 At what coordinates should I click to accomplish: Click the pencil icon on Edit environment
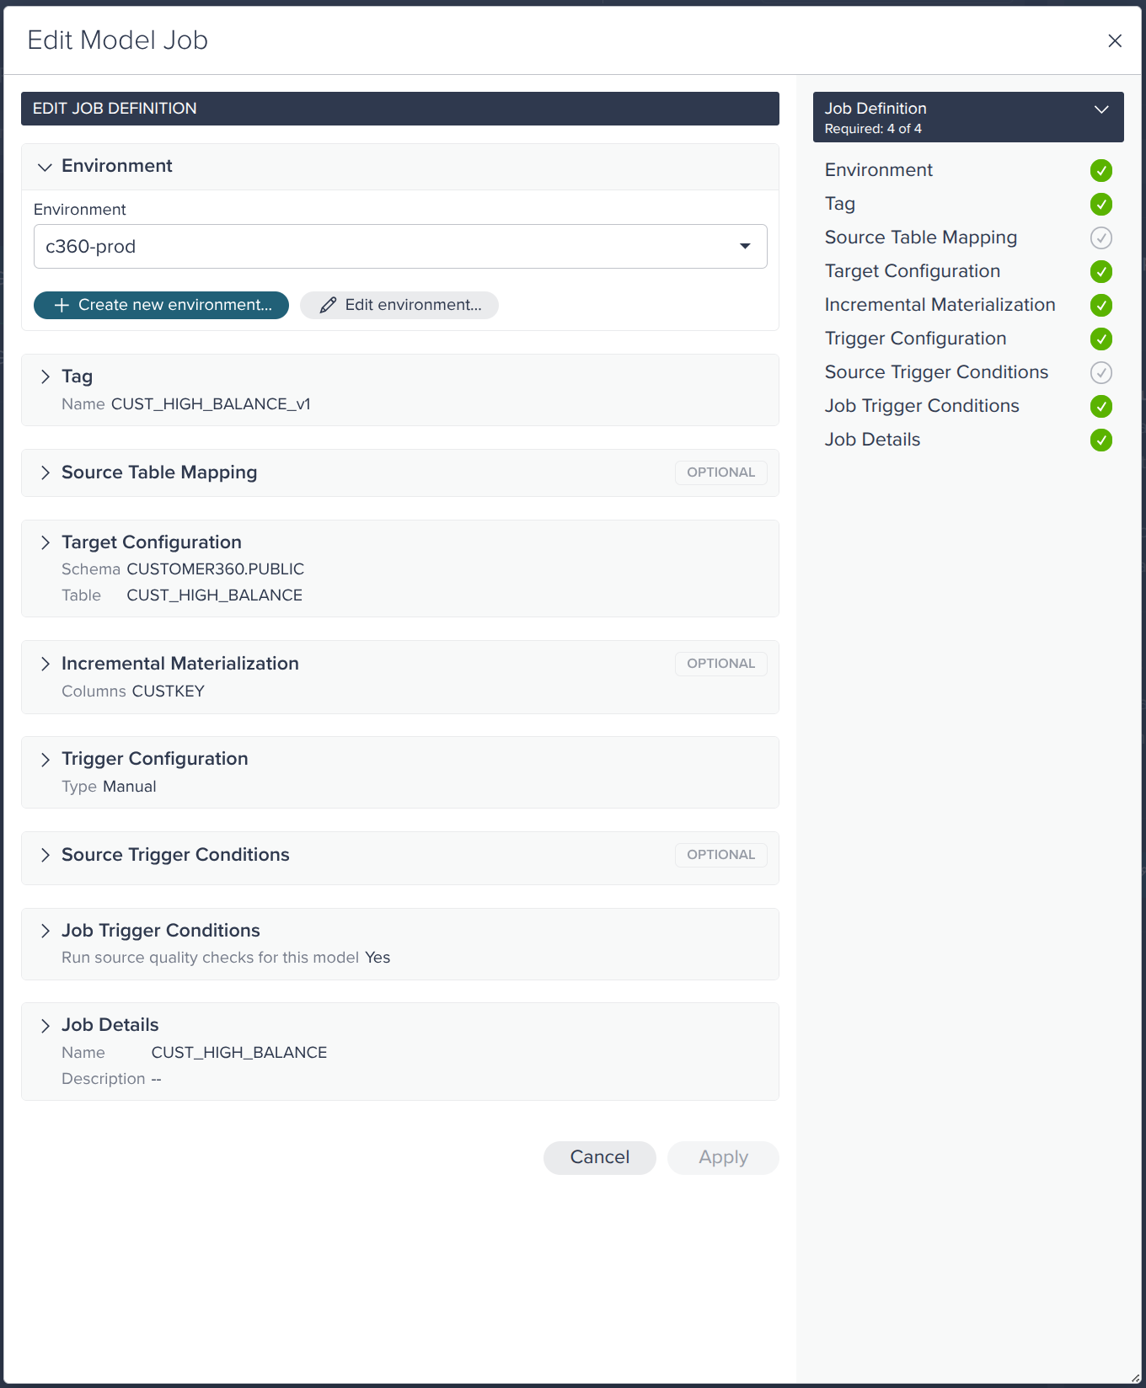(328, 306)
